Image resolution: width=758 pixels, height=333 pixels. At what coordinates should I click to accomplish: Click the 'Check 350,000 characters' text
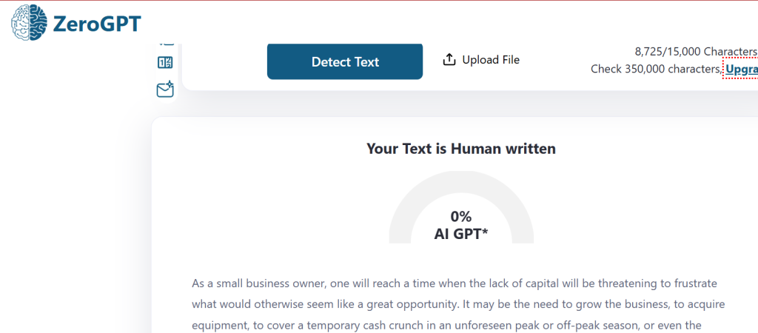[656, 69]
